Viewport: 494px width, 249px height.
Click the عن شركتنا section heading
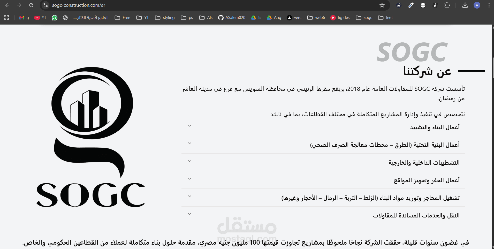(x=427, y=71)
